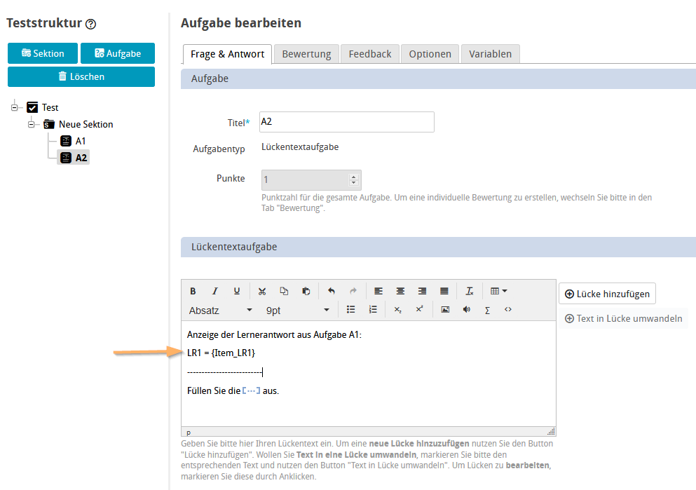Toggle bold formatting in the editor toolbar

[x=193, y=291]
